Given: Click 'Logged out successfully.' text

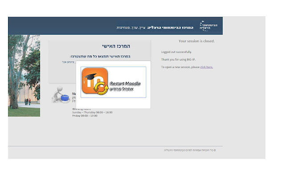Looking at the screenshot, I should pyautogui.click(x=176, y=52).
